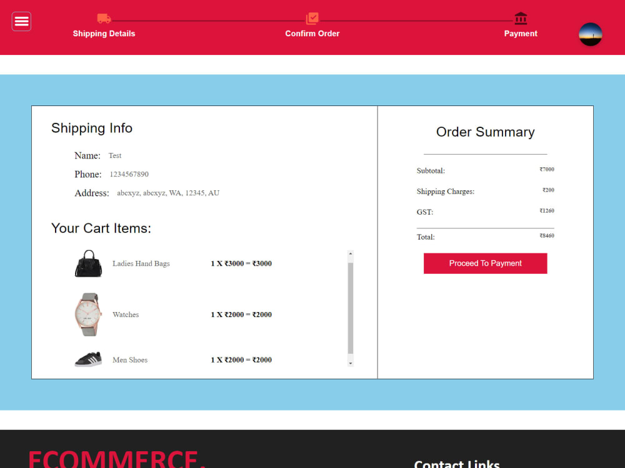Open the Men Shoes product link

tap(130, 360)
